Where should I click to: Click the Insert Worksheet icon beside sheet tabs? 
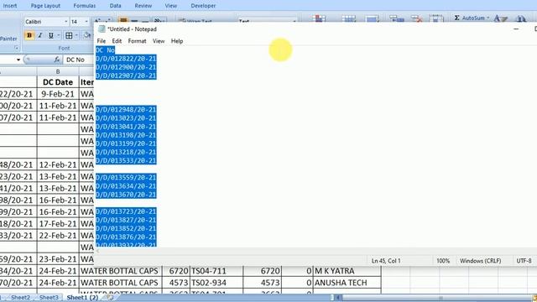click(x=110, y=298)
